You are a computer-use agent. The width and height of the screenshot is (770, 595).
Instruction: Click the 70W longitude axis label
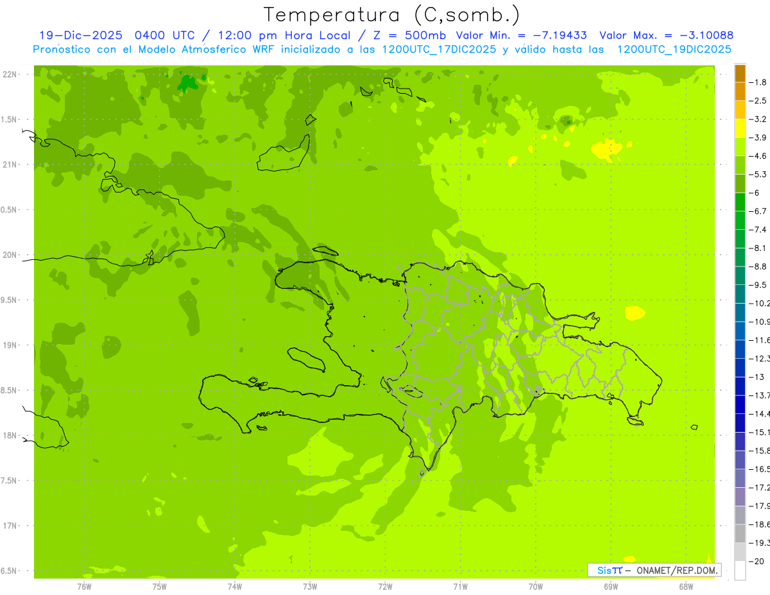(x=535, y=586)
